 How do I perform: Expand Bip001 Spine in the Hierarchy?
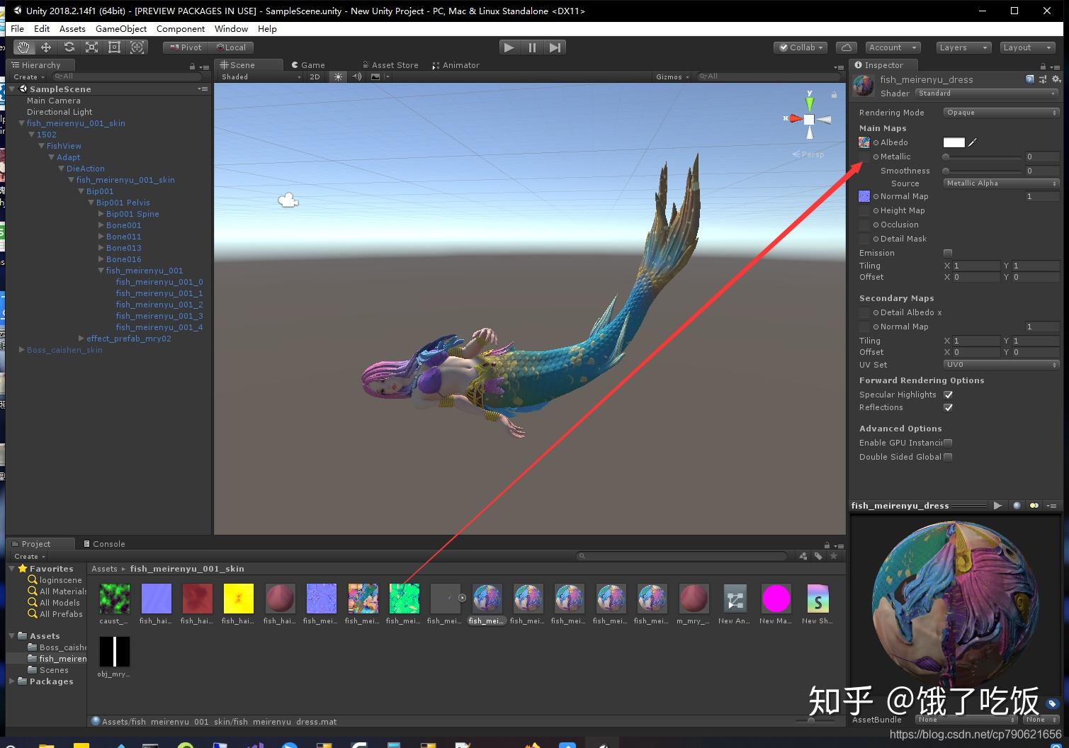(x=102, y=213)
